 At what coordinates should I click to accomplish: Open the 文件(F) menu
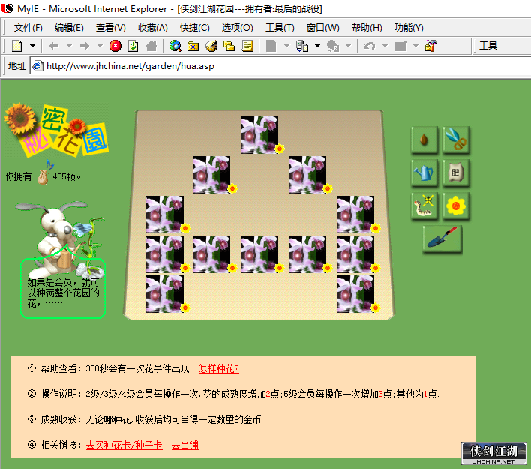coord(28,28)
